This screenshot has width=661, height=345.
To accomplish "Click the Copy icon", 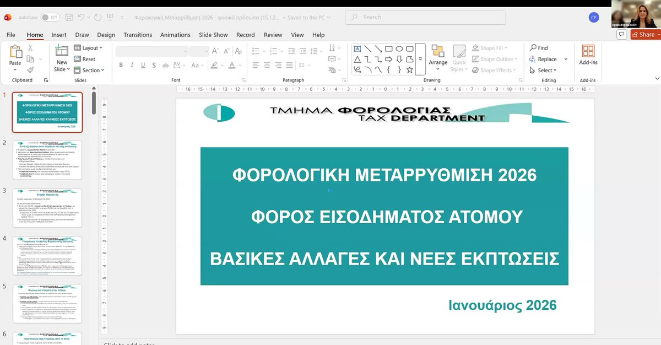I will [x=30, y=59].
